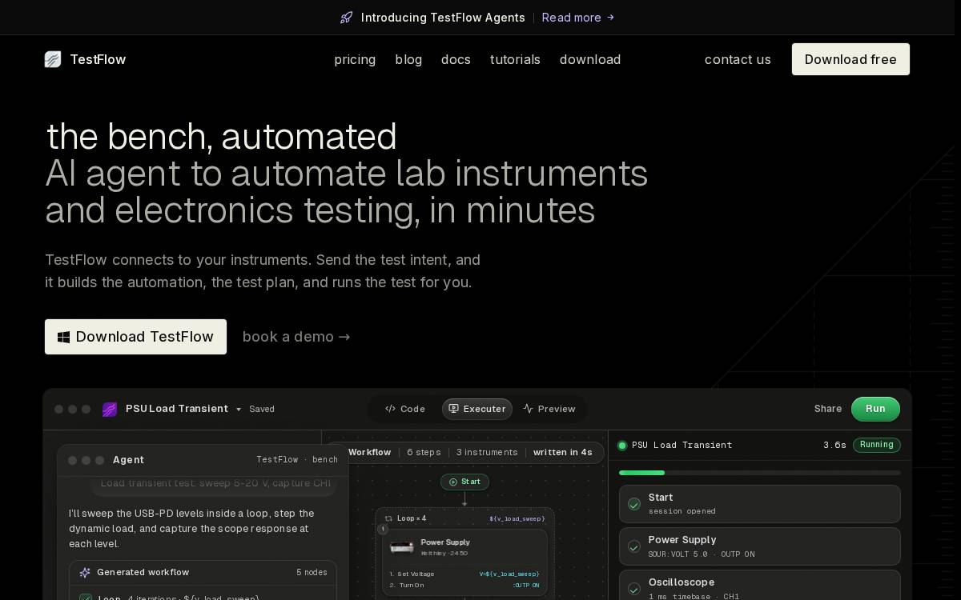Click the Download free button
The image size is (961, 600).
pos(850,59)
